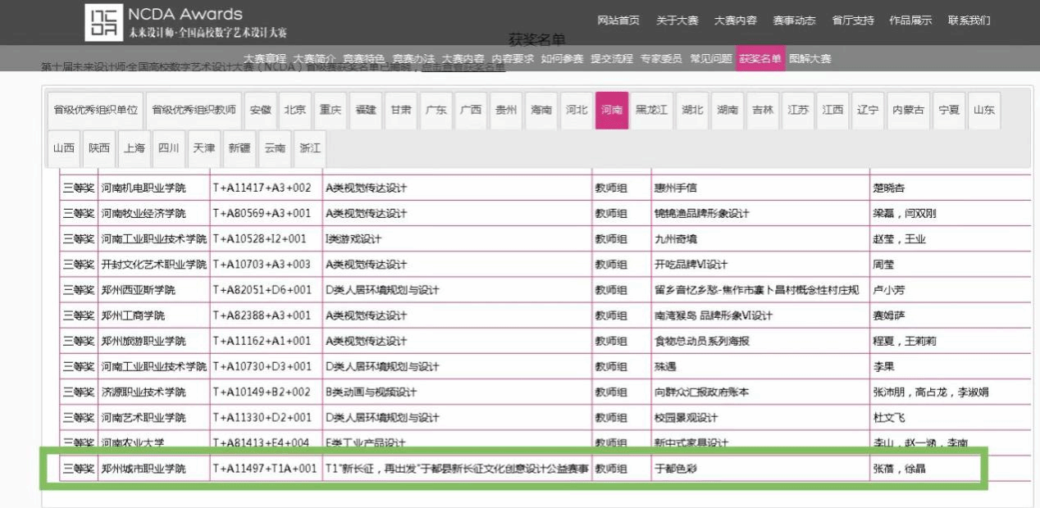Select the 浙江 province tab
The width and height of the screenshot is (1040, 508).
(x=310, y=148)
